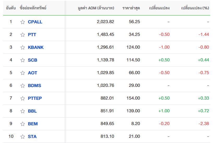Sort by ชื่อย่อหลักทรัพย์ column header
The image size is (218, 143).
click(x=33, y=8)
